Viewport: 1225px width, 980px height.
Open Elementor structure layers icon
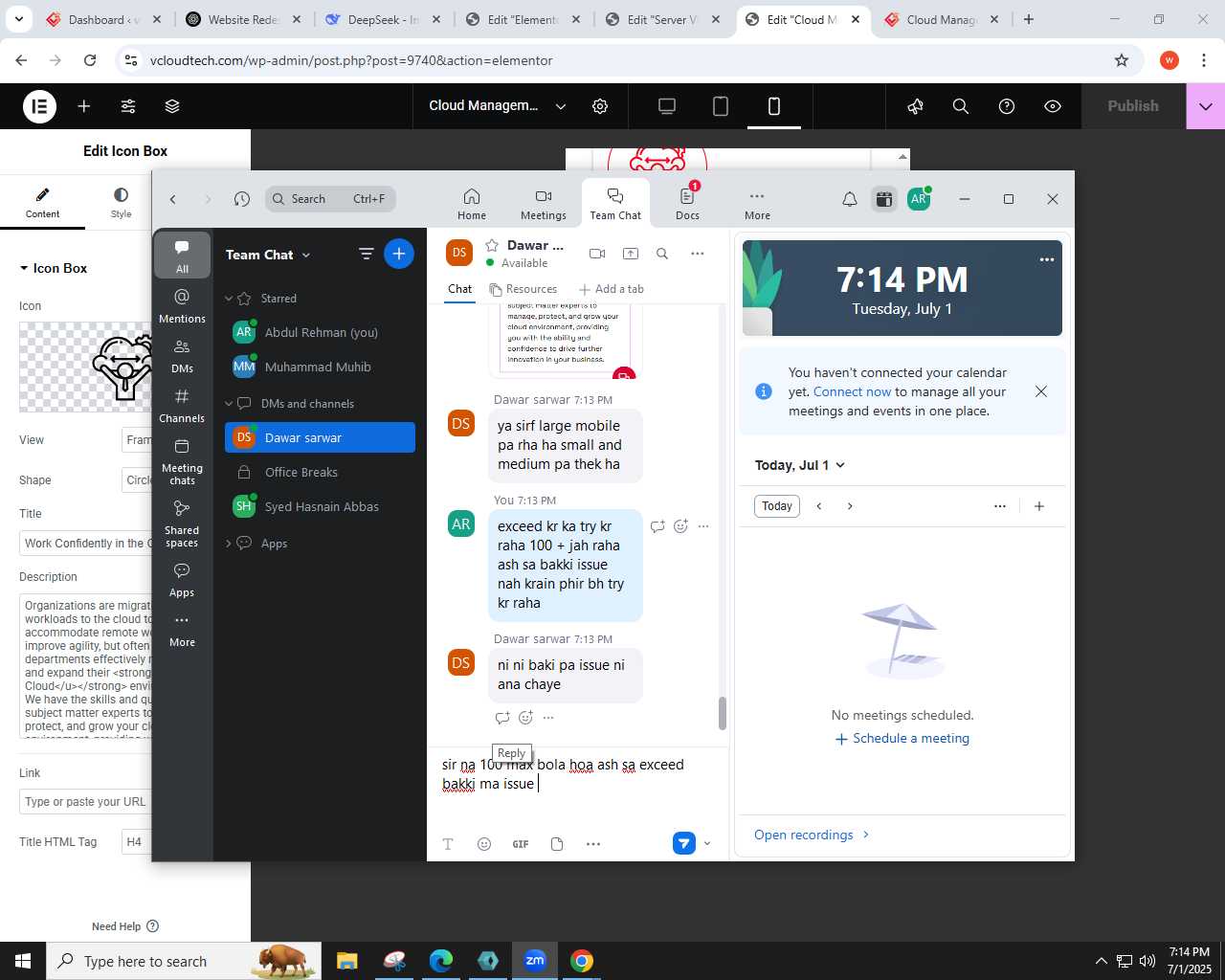(172, 106)
